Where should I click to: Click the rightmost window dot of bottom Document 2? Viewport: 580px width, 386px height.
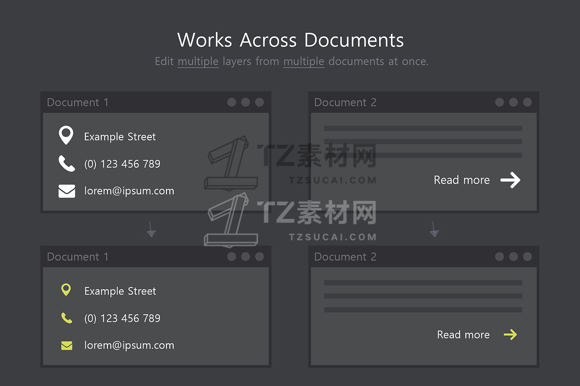point(527,257)
